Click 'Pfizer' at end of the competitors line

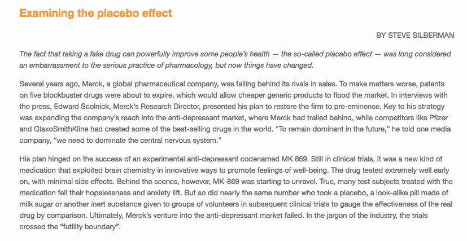(438, 118)
